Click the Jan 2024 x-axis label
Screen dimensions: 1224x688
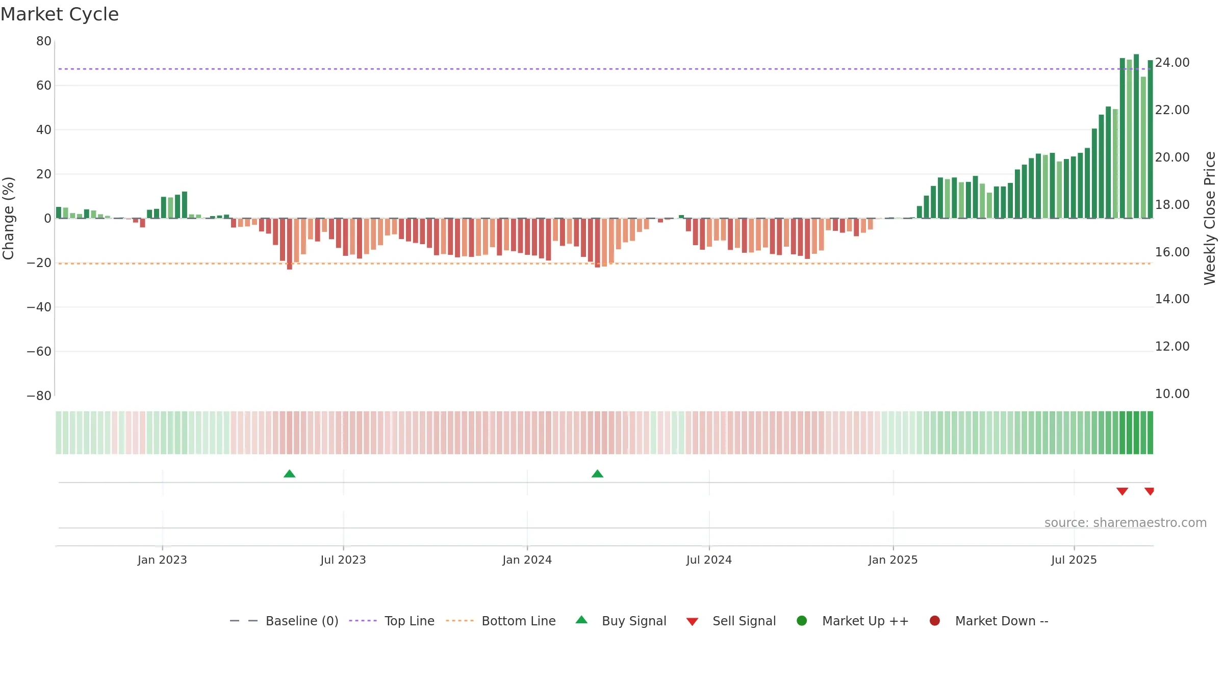(x=527, y=560)
